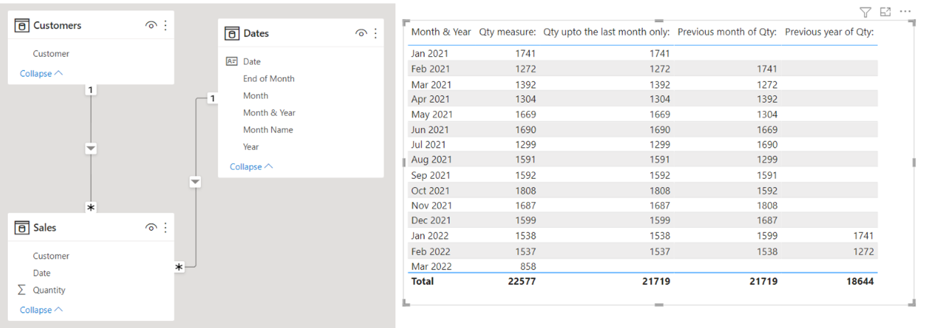Grab the visual's right edge resize handle
The width and height of the screenshot is (933, 328).
coord(914,163)
